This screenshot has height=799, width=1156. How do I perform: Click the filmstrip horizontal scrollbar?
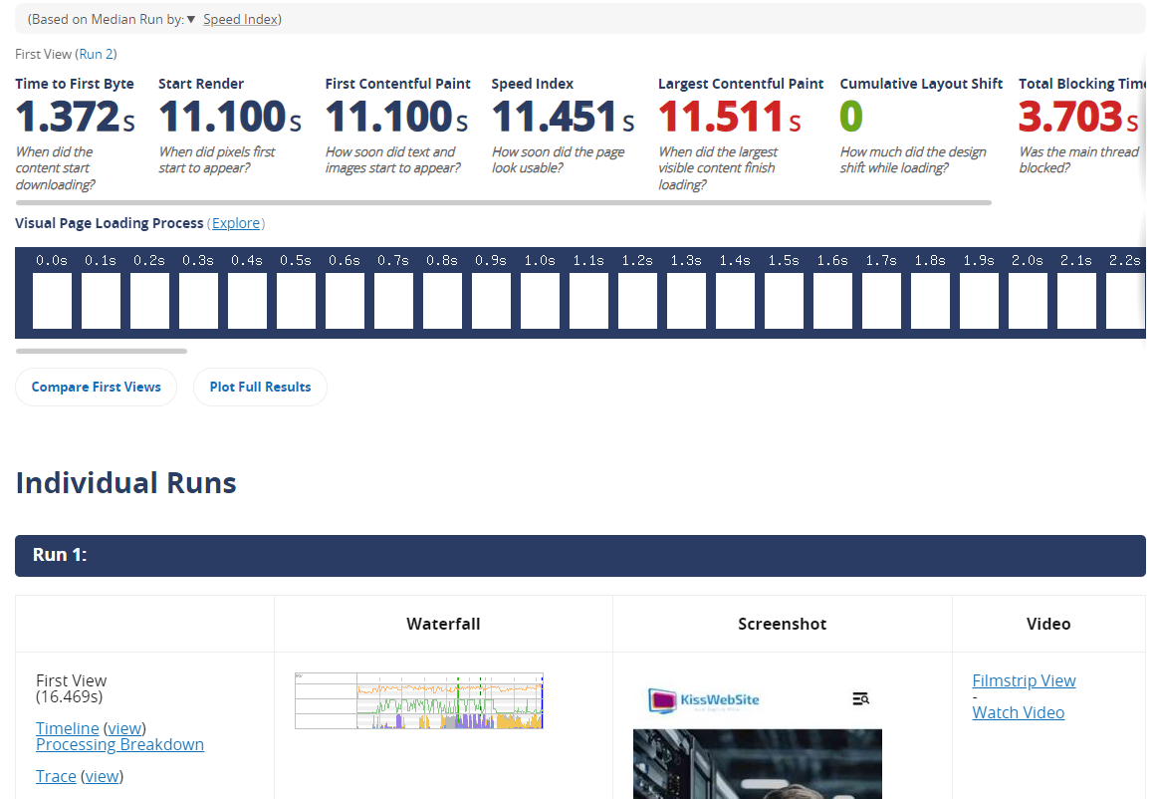pyautogui.click(x=101, y=351)
